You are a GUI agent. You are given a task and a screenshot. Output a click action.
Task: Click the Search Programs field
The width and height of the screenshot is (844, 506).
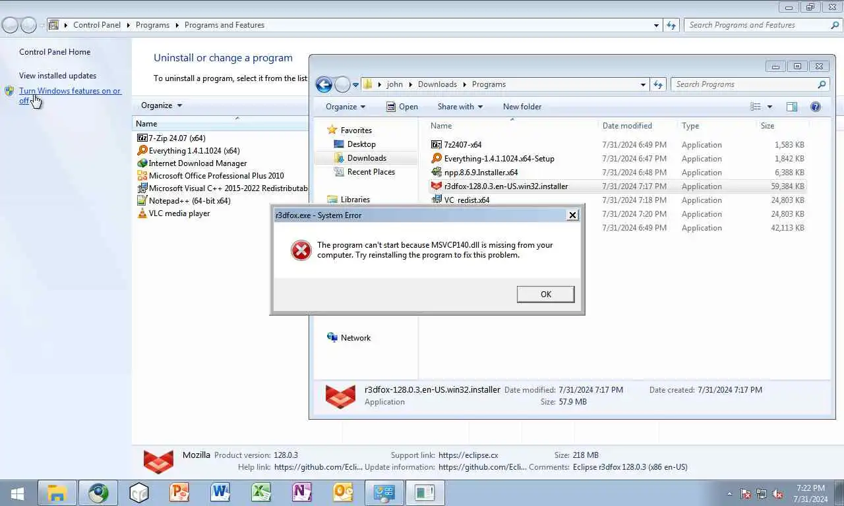click(x=750, y=84)
